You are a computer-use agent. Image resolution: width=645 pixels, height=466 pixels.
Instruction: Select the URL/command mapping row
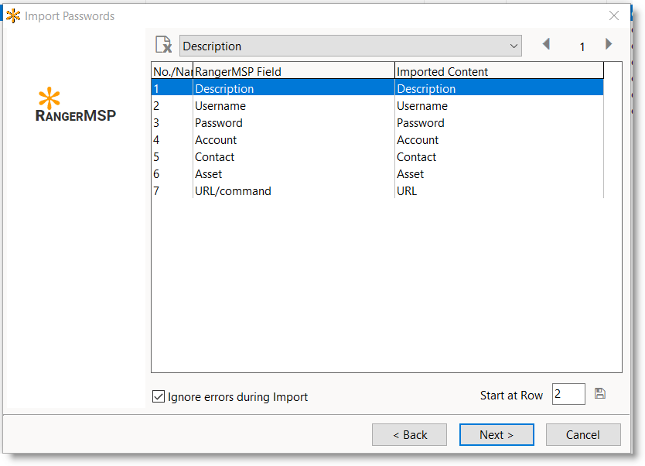coord(294,191)
